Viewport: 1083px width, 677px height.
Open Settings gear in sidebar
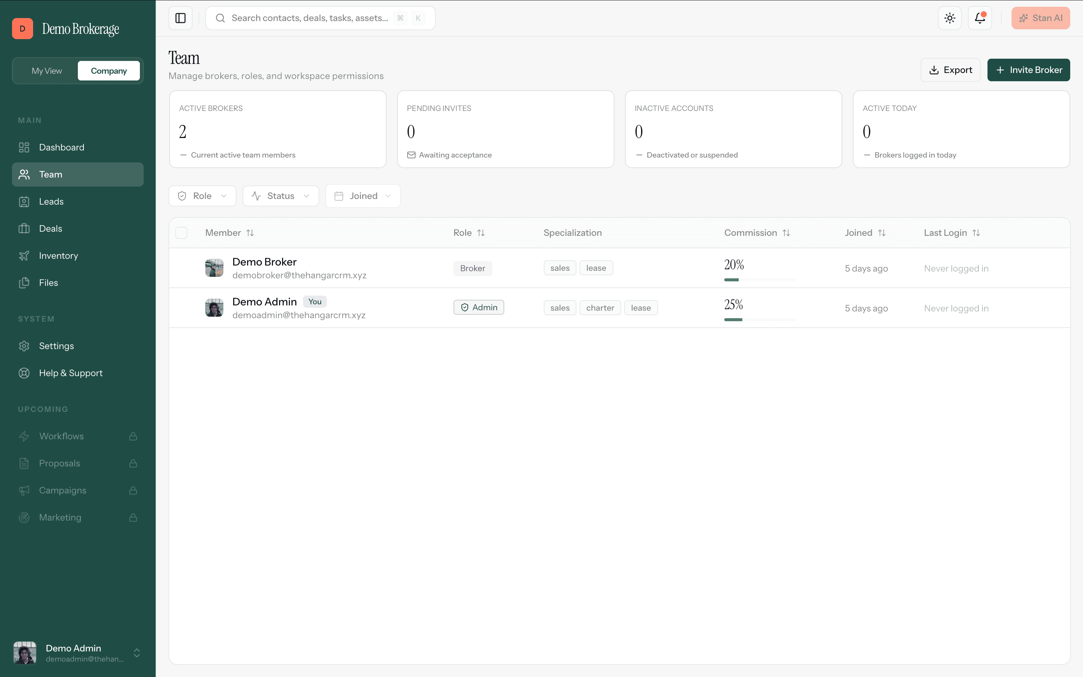coord(78,346)
